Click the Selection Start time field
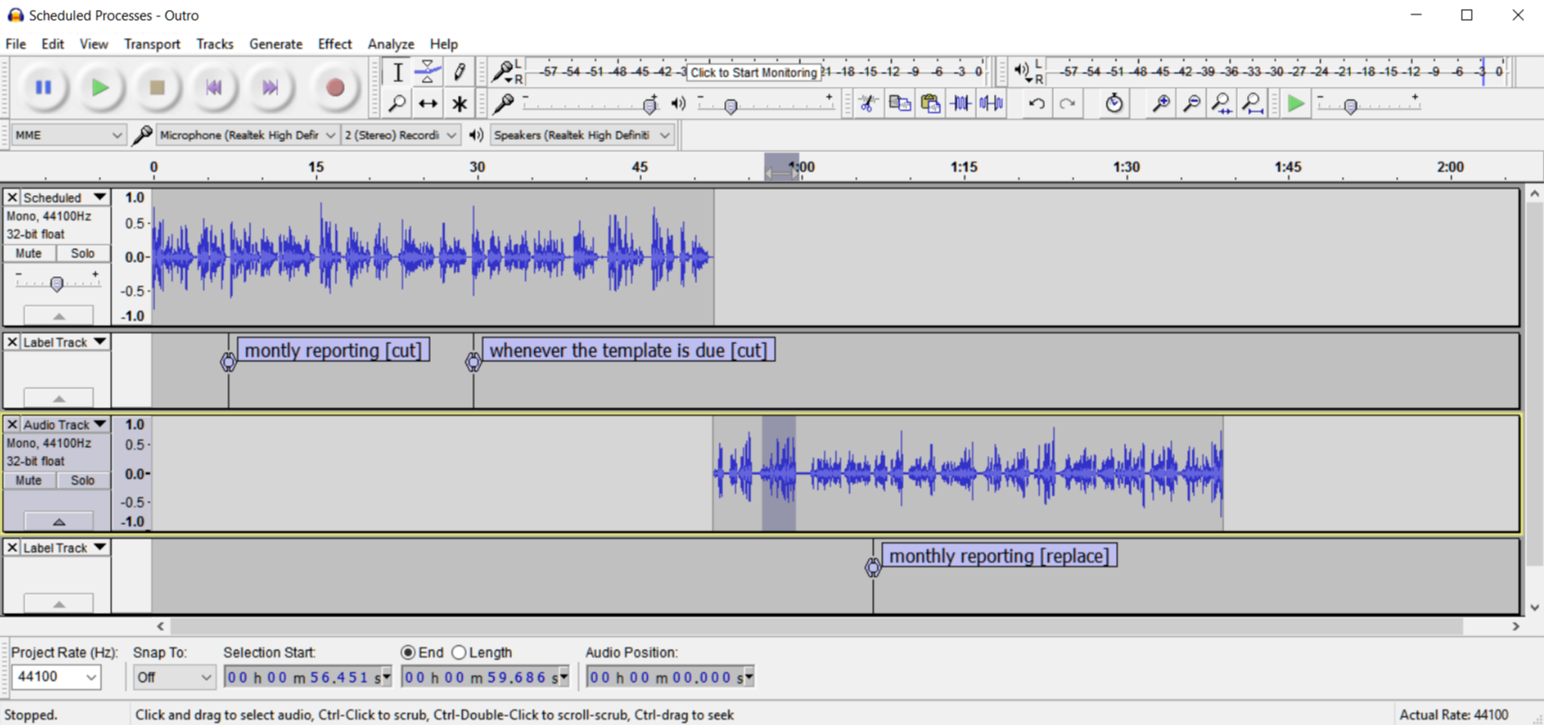1544x725 pixels. [x=308, y=677]
